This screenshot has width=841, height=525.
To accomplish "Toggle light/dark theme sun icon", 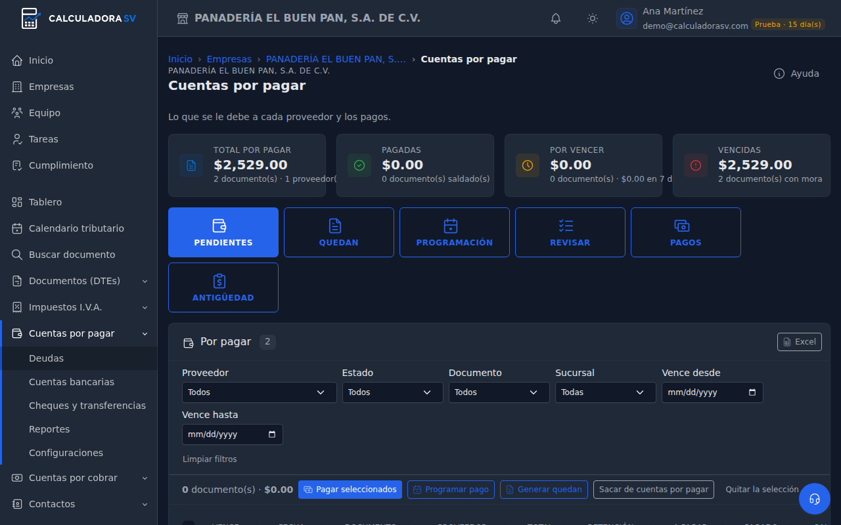I will (593, 18).
